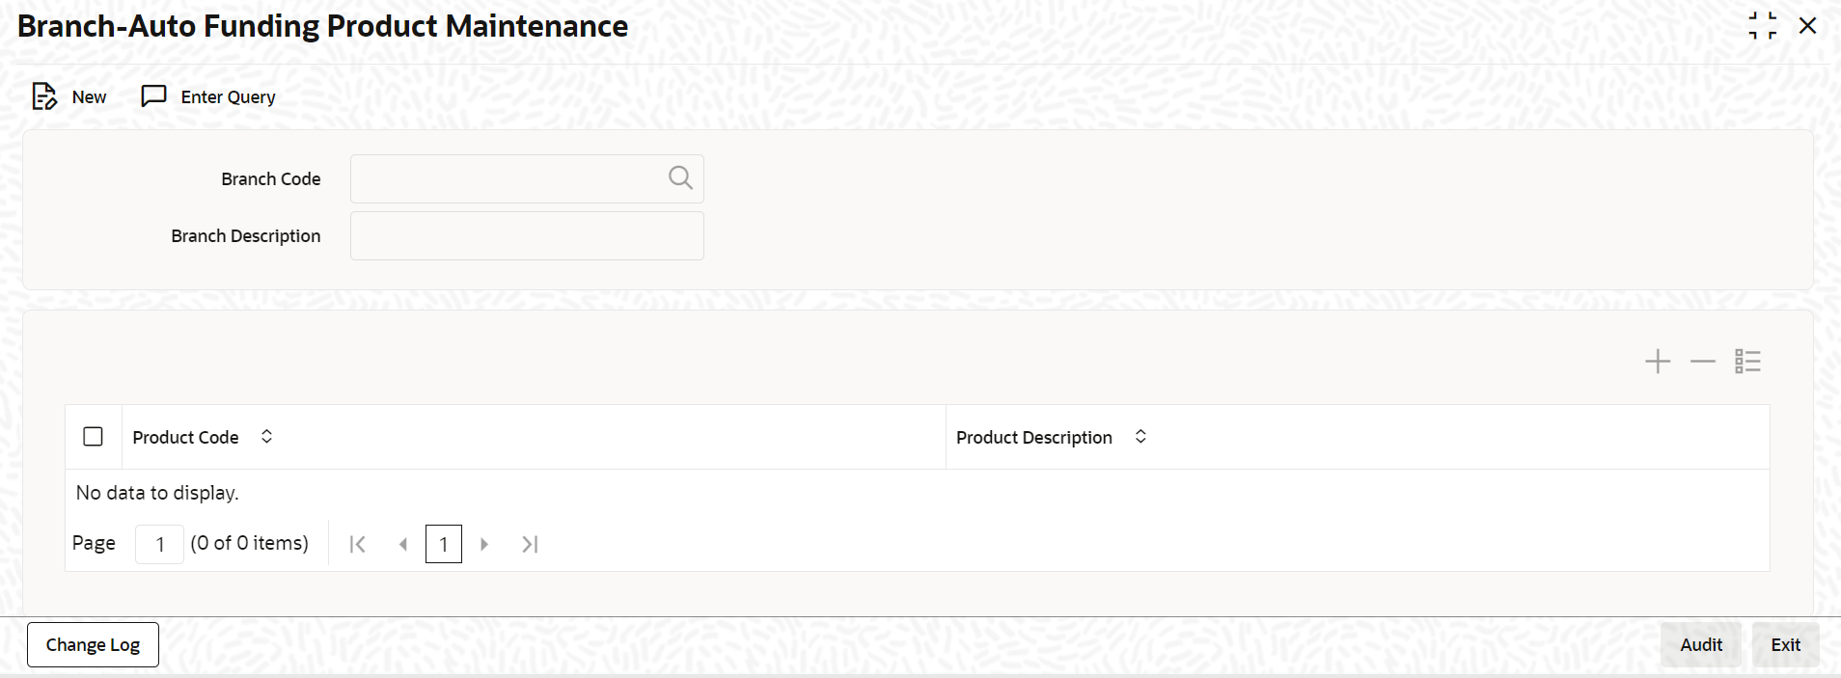Go to previous page arrow
The image size is (1841, 678).
[x=403, y=544]
